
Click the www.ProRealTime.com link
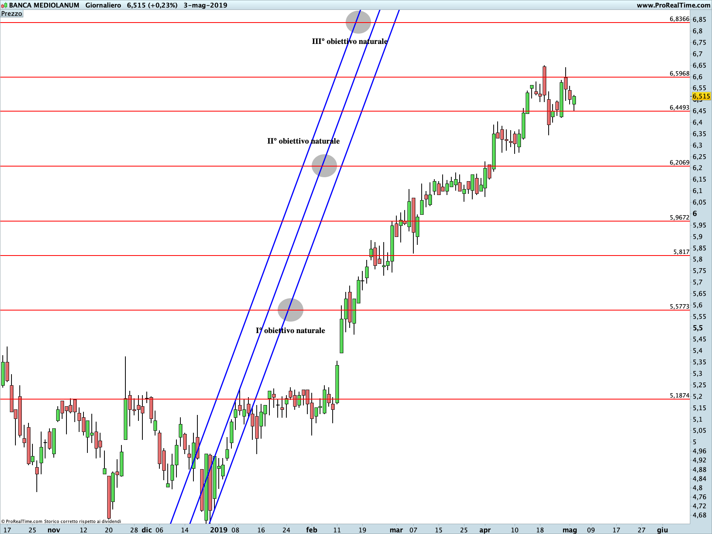[673, 5]
